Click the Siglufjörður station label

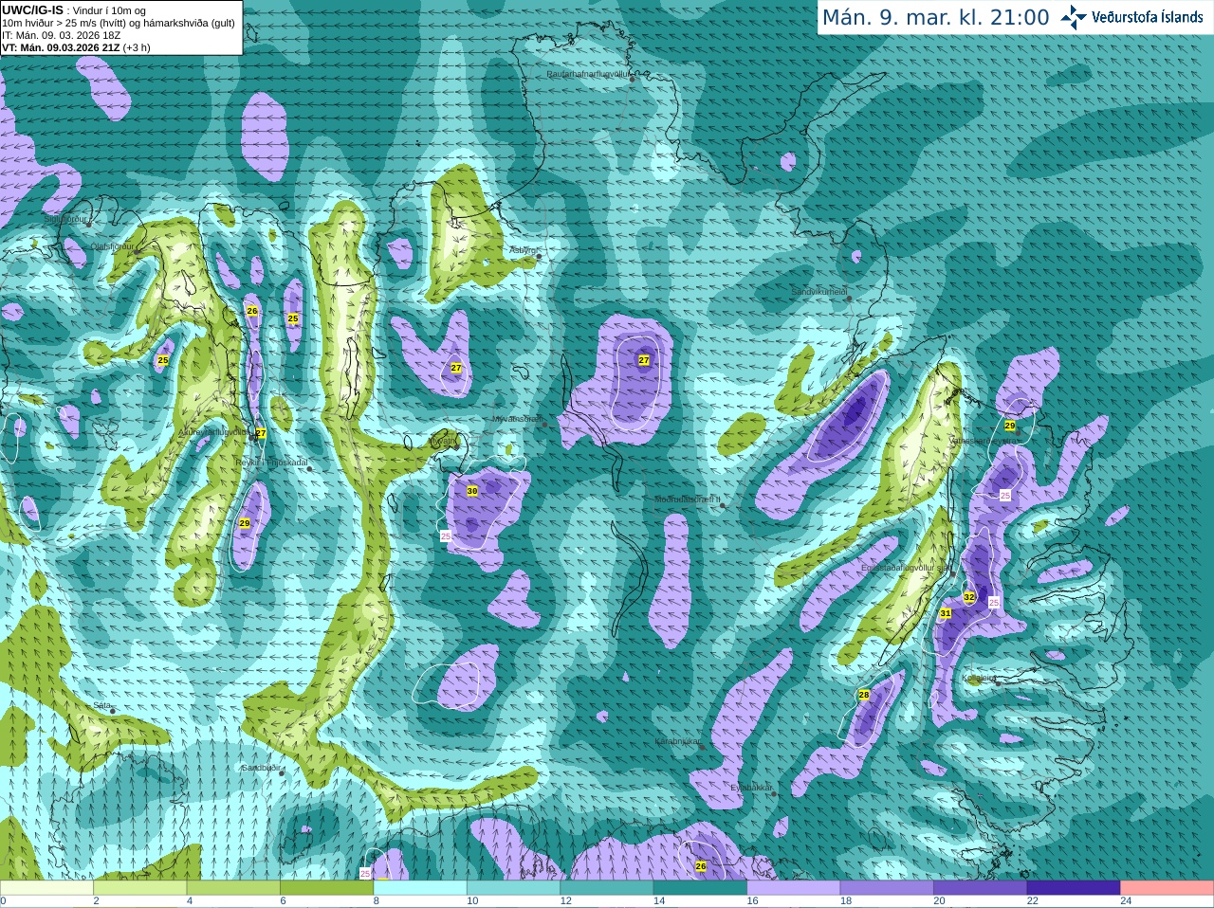pyautogui.click(x=65, y=219)
